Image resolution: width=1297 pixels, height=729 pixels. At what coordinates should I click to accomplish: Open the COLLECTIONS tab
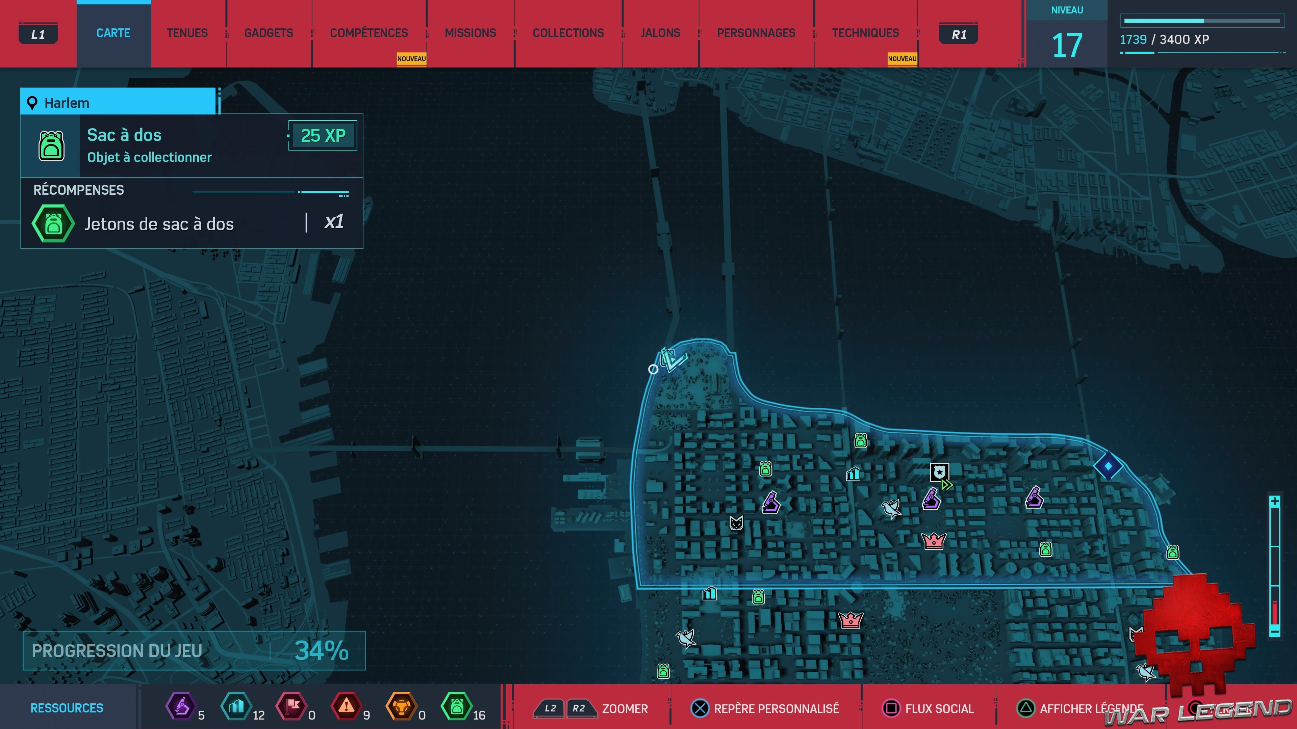tap(568, 33)
